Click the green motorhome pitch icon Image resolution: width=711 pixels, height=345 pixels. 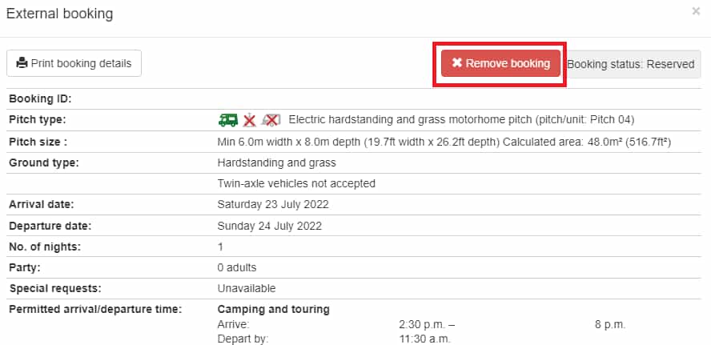[x=228, y=120]
